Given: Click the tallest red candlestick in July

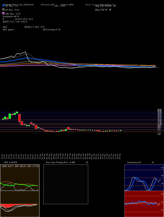Looking at the screenshot, I should 20,118.
